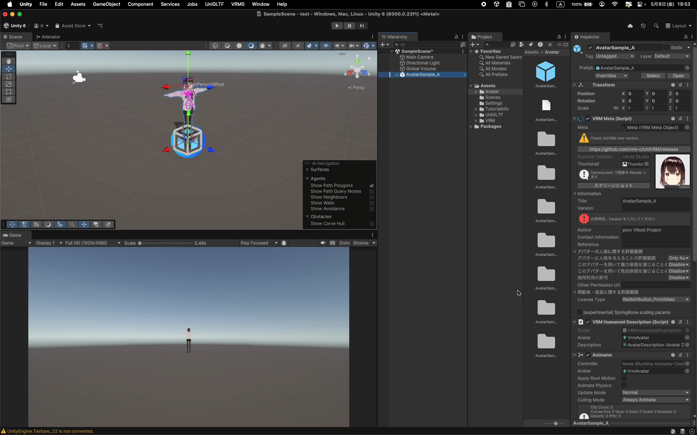Switch to the Animator tab
697x435 pixels.
point(48,37)
